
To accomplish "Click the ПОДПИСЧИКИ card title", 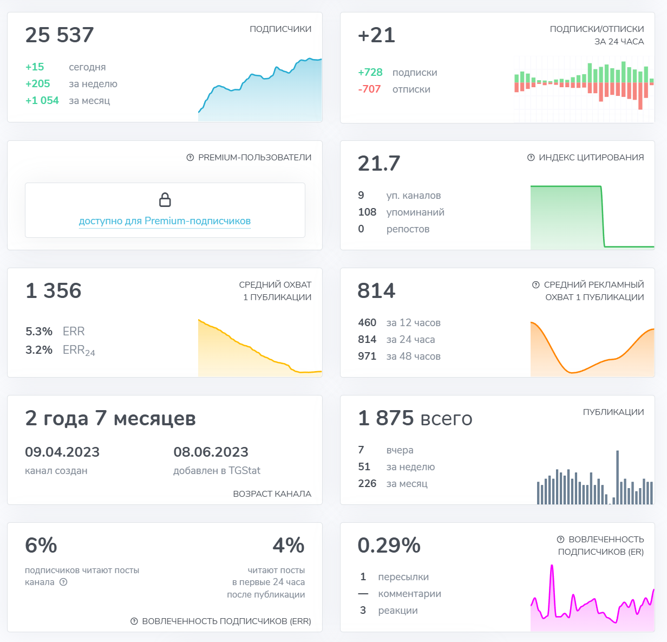I will click(280, 29).
